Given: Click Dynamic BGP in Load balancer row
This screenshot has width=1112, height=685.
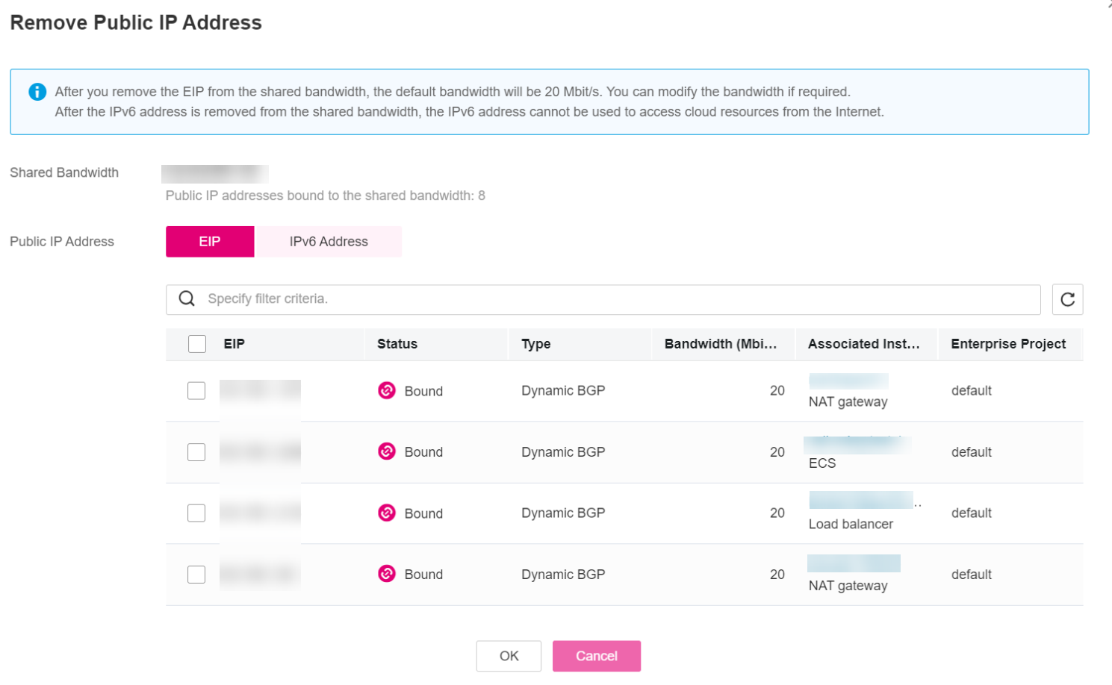Looking at the screenshot, I should coord(563,513).
